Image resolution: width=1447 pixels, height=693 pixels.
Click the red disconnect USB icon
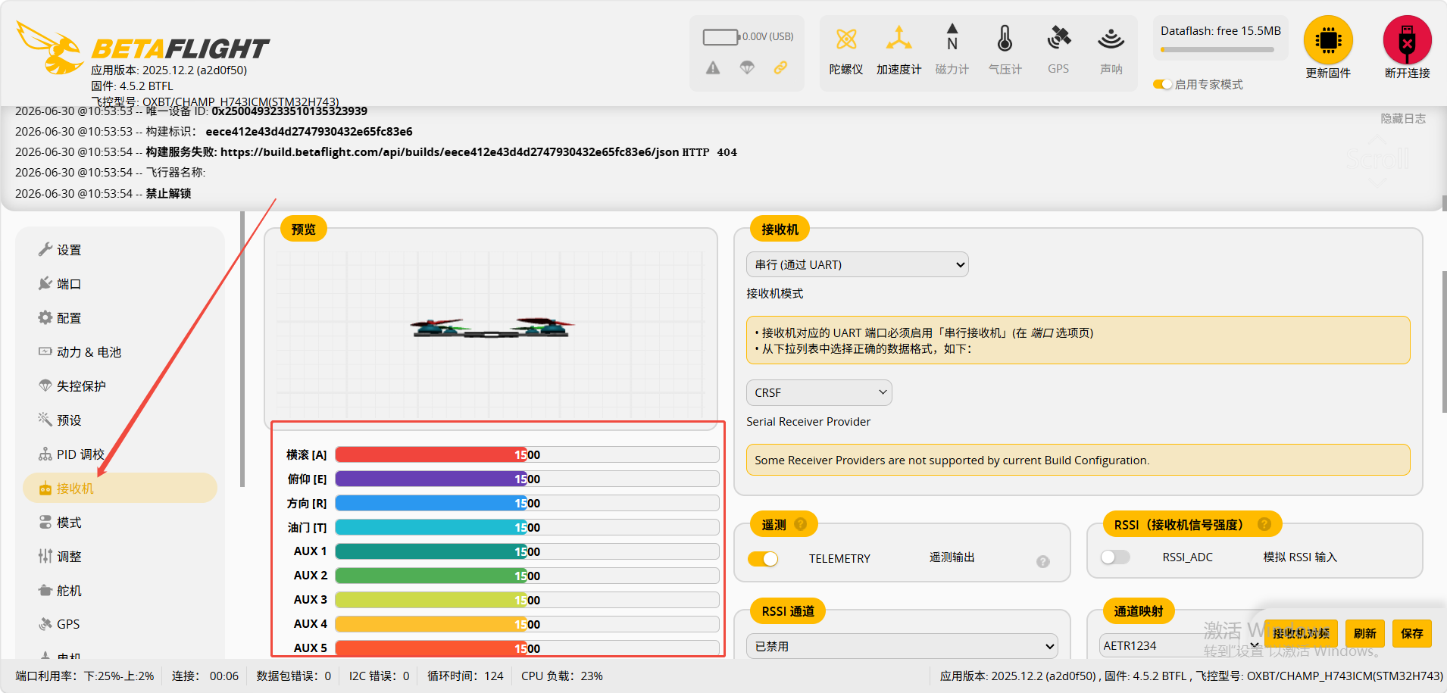click(1407, 40)
